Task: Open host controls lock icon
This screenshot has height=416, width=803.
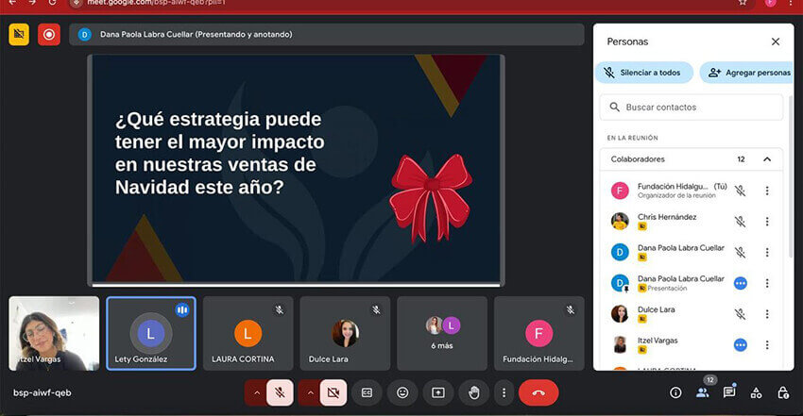Action: click(783, 392)
